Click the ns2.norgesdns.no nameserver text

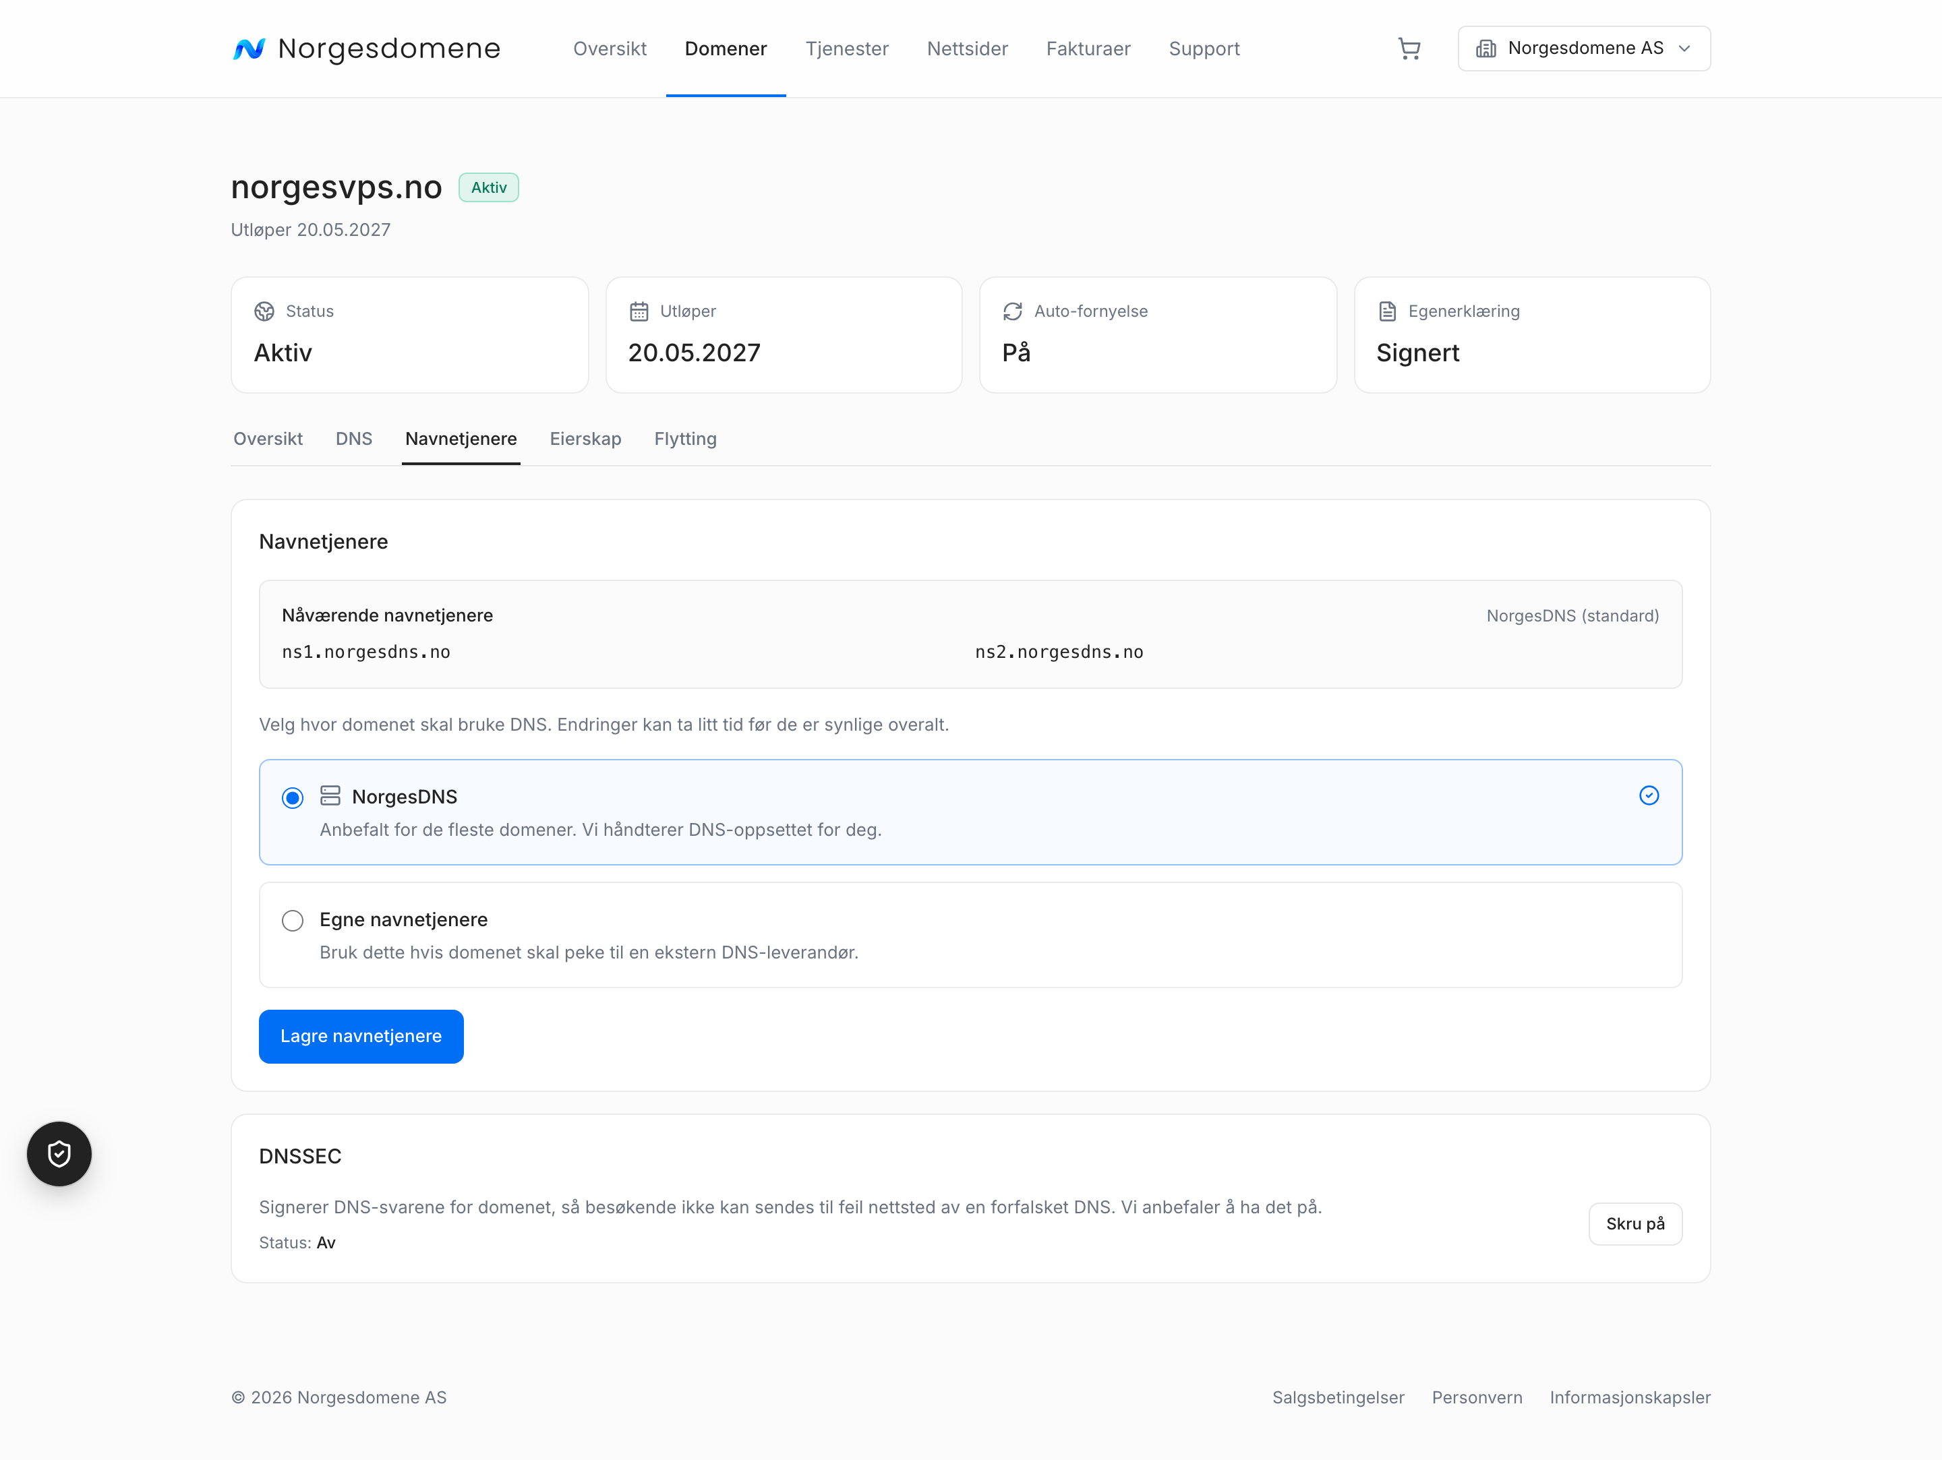click(x=1059, y=652)
